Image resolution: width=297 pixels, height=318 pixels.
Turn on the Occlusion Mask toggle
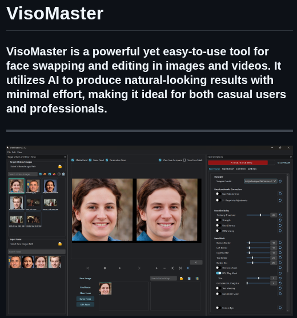pyautogui.click(x=218, y=268)
